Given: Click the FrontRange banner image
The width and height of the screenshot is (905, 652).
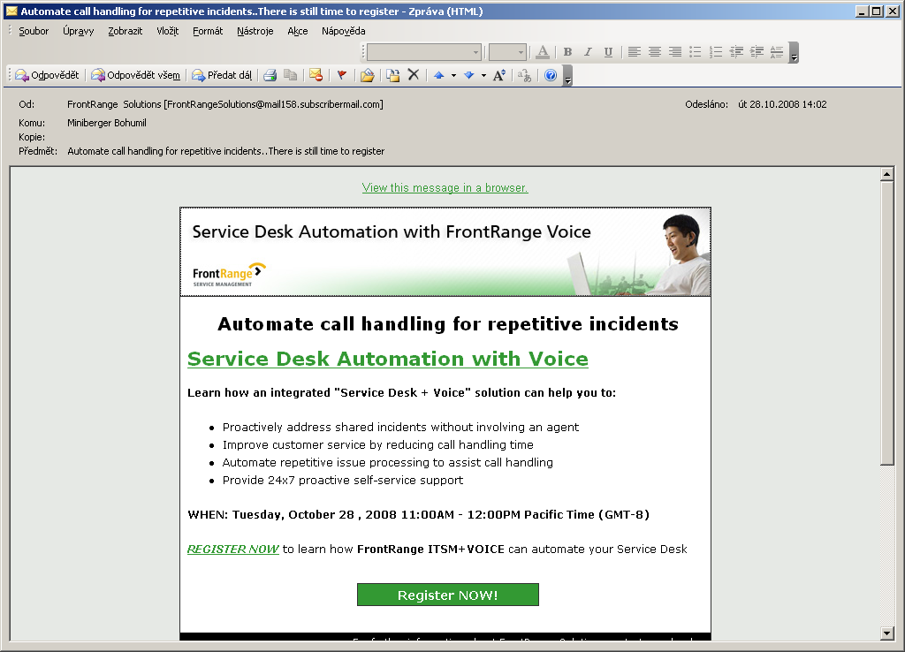Looking at the screenshot, I should (x=445, y=252).
